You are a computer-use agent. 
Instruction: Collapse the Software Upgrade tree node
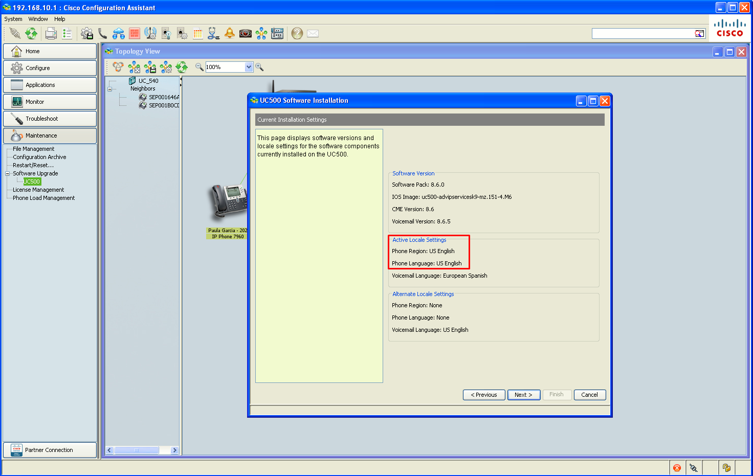(x=8, y=174)
